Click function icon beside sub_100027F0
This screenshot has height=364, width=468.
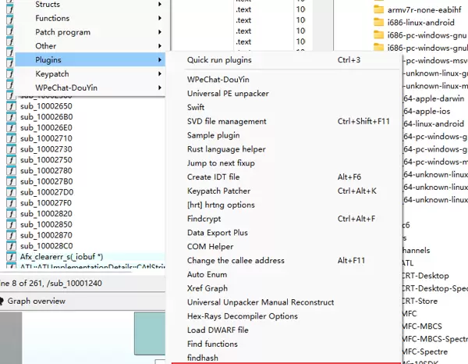click(11, 202)
